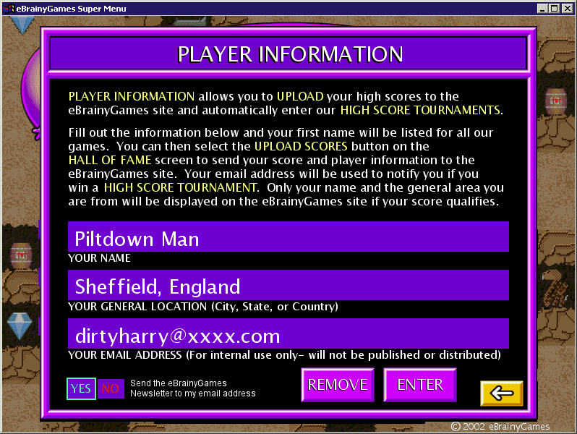The width and height of the screenshot is (577, 434).
Task: Click the email field with dirtyharry@xxxx.com
Action: (288, 333)
